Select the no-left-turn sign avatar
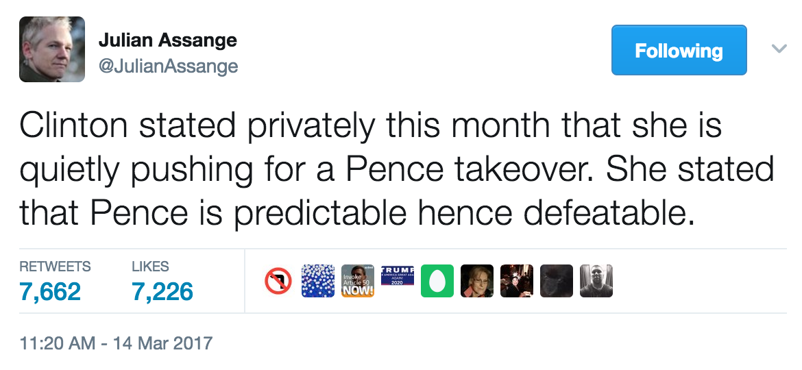The height and width of the screenshot is (370, 802). pos(278,281)
